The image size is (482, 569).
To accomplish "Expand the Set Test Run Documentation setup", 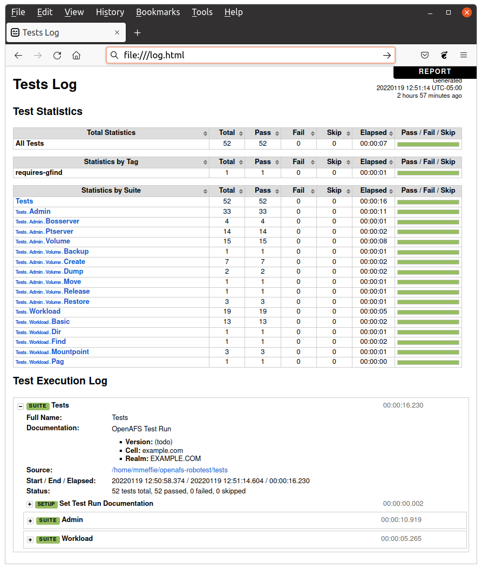I will click(x=30, y=504).
